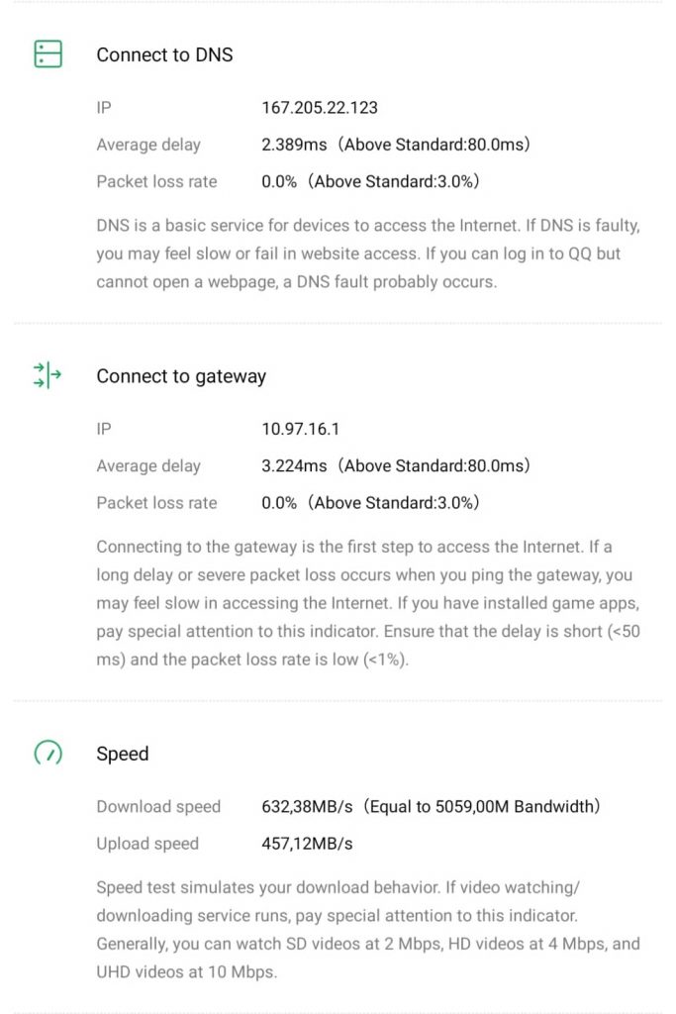Tap the upload speed value 457,12MB/s
676x1014 pixels.
click(x=307, y=844)
